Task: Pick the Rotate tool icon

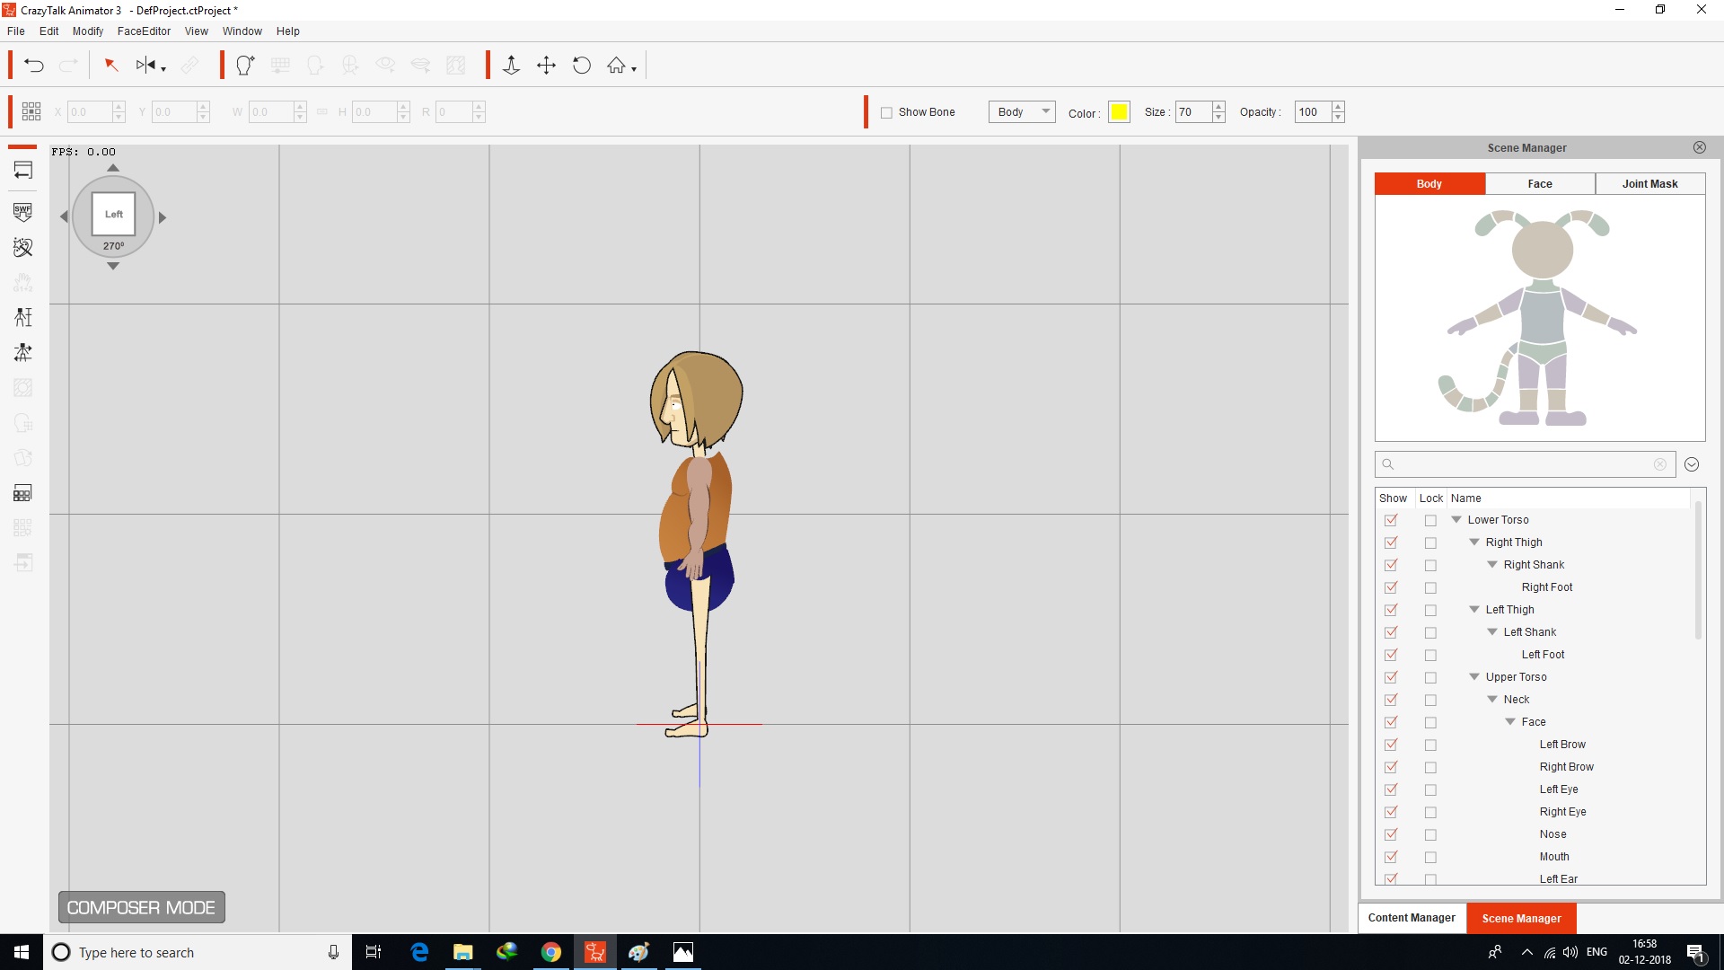Action: (x=582, y=66)
